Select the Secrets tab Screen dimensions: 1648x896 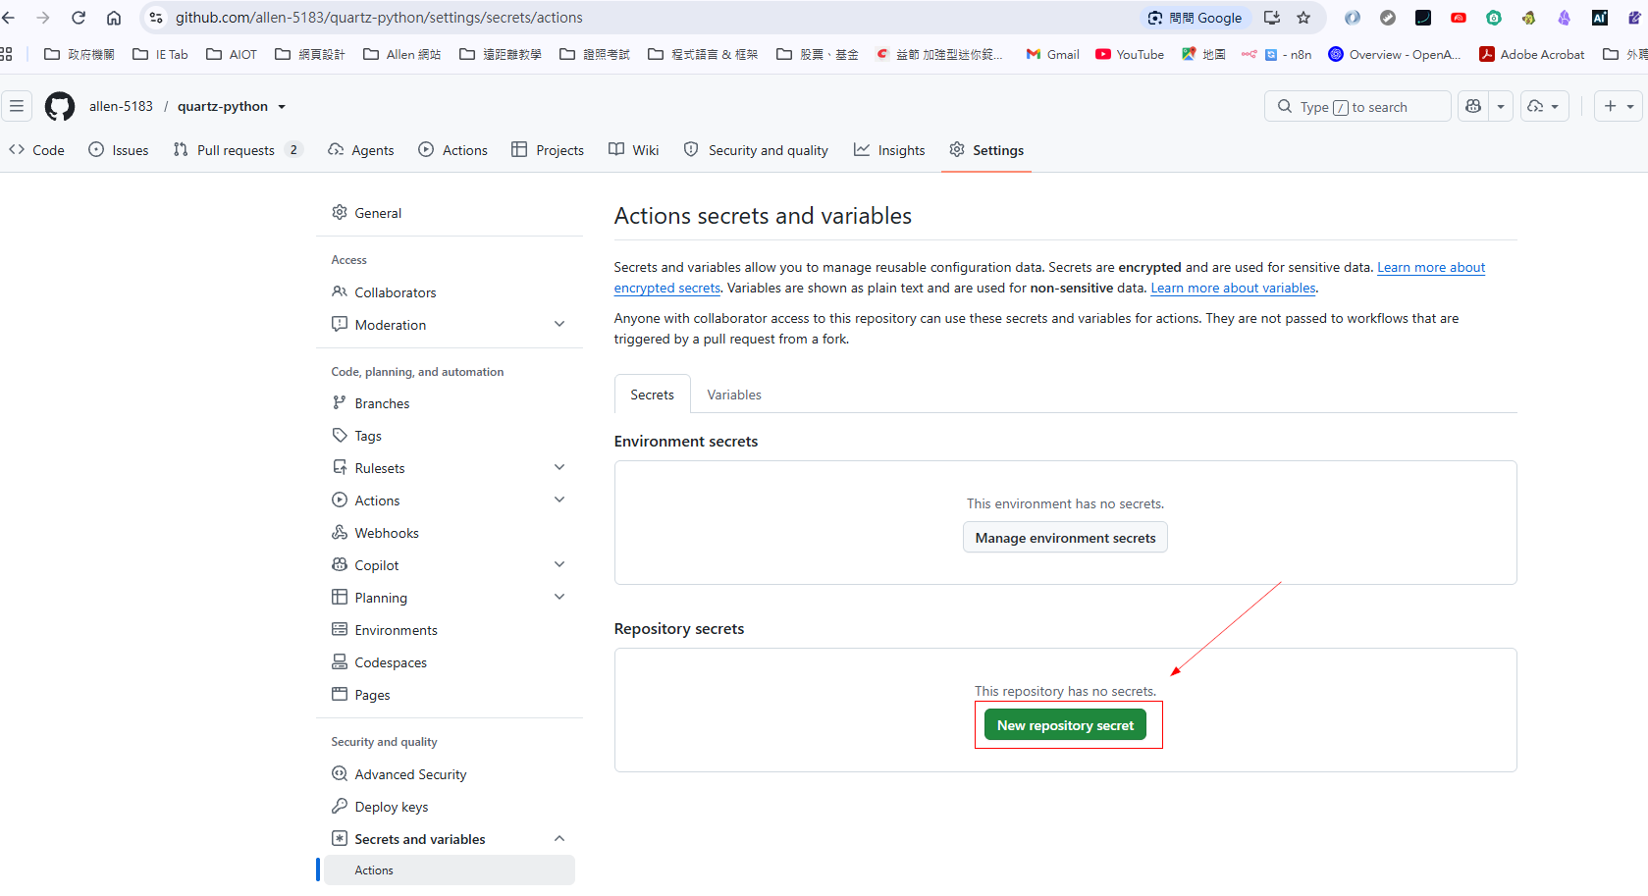point(652,395)
